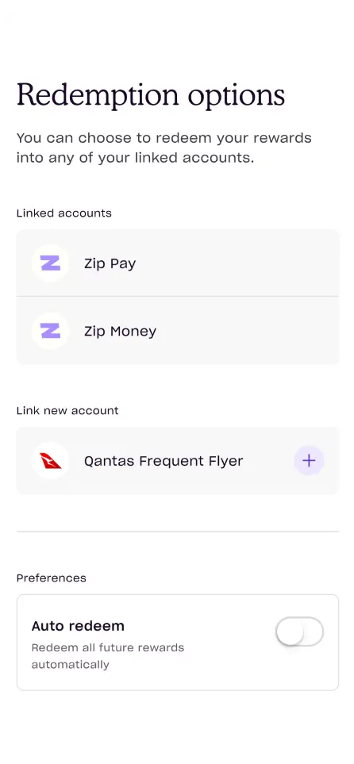Tap the Zip logo beside Zip Money
354x764 pixels.
(x=50, y=332)
